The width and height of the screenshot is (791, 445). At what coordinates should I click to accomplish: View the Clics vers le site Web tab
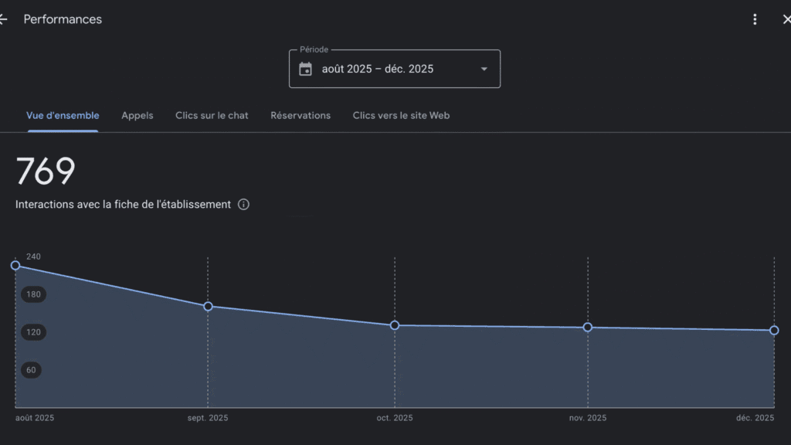pyautogui.click(x=401, y=116)
